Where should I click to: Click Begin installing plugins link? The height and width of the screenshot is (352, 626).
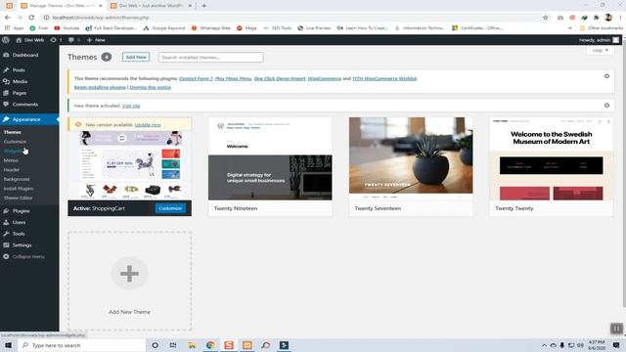coord(100,87)
